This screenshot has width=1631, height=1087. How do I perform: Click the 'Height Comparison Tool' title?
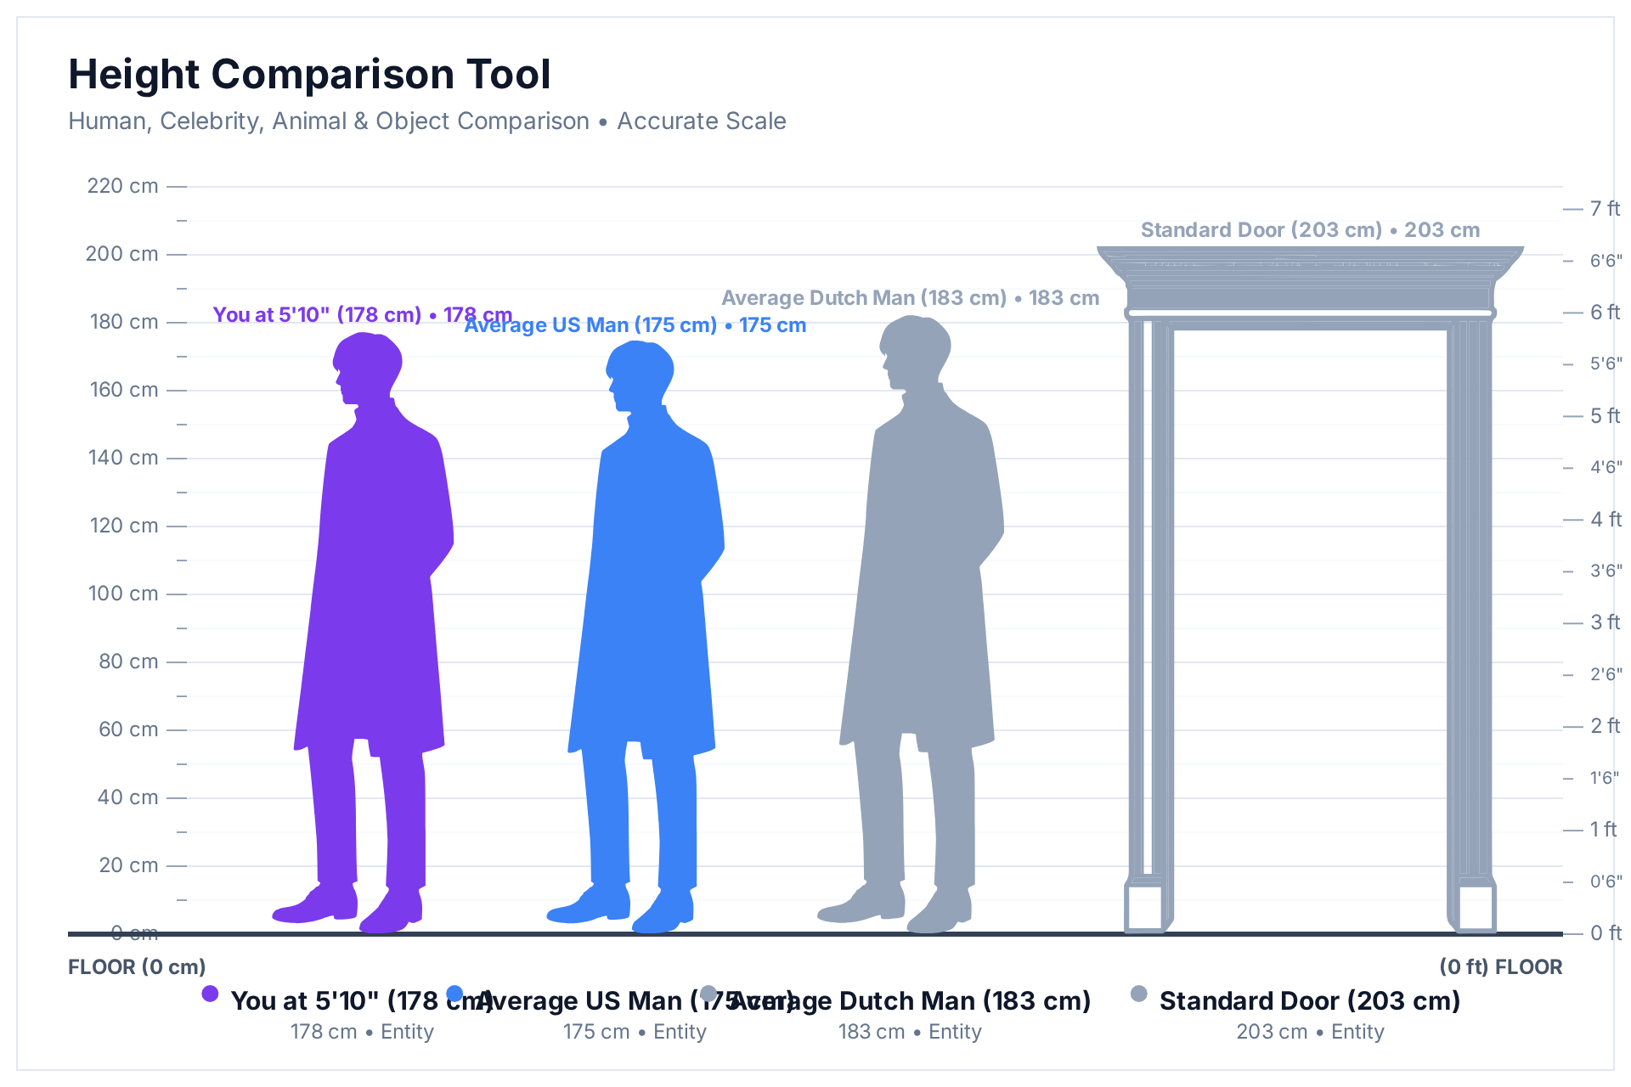pos(310,74)
